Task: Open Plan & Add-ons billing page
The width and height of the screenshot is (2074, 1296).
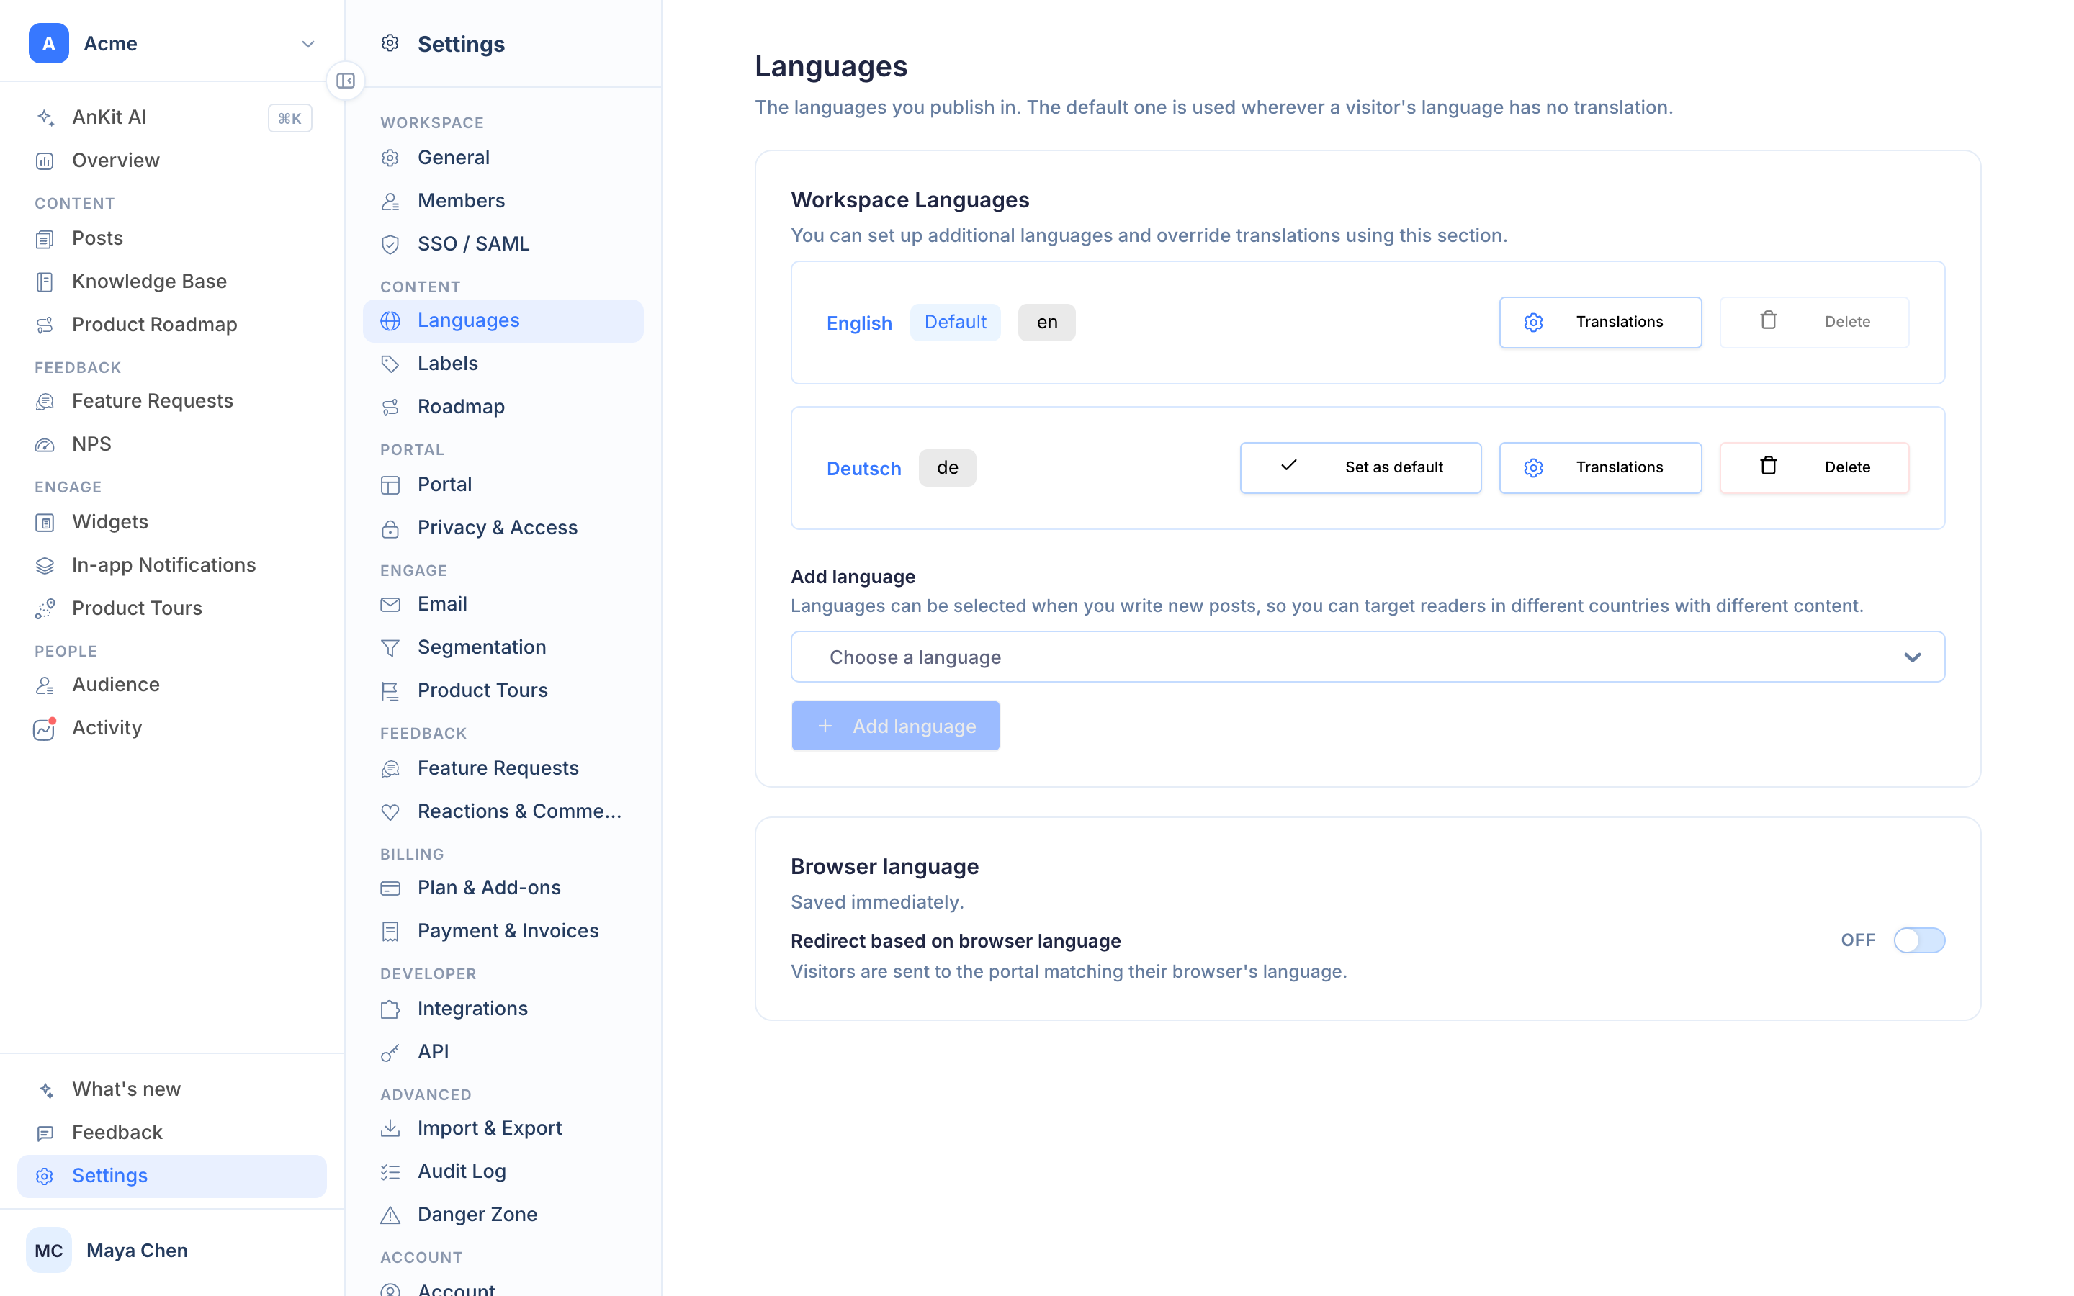Action: [503, 888]
